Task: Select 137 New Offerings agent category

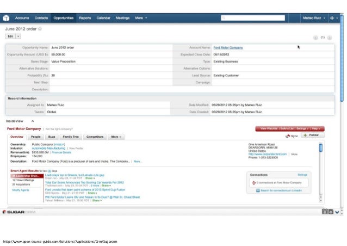Action: point(23,180)
